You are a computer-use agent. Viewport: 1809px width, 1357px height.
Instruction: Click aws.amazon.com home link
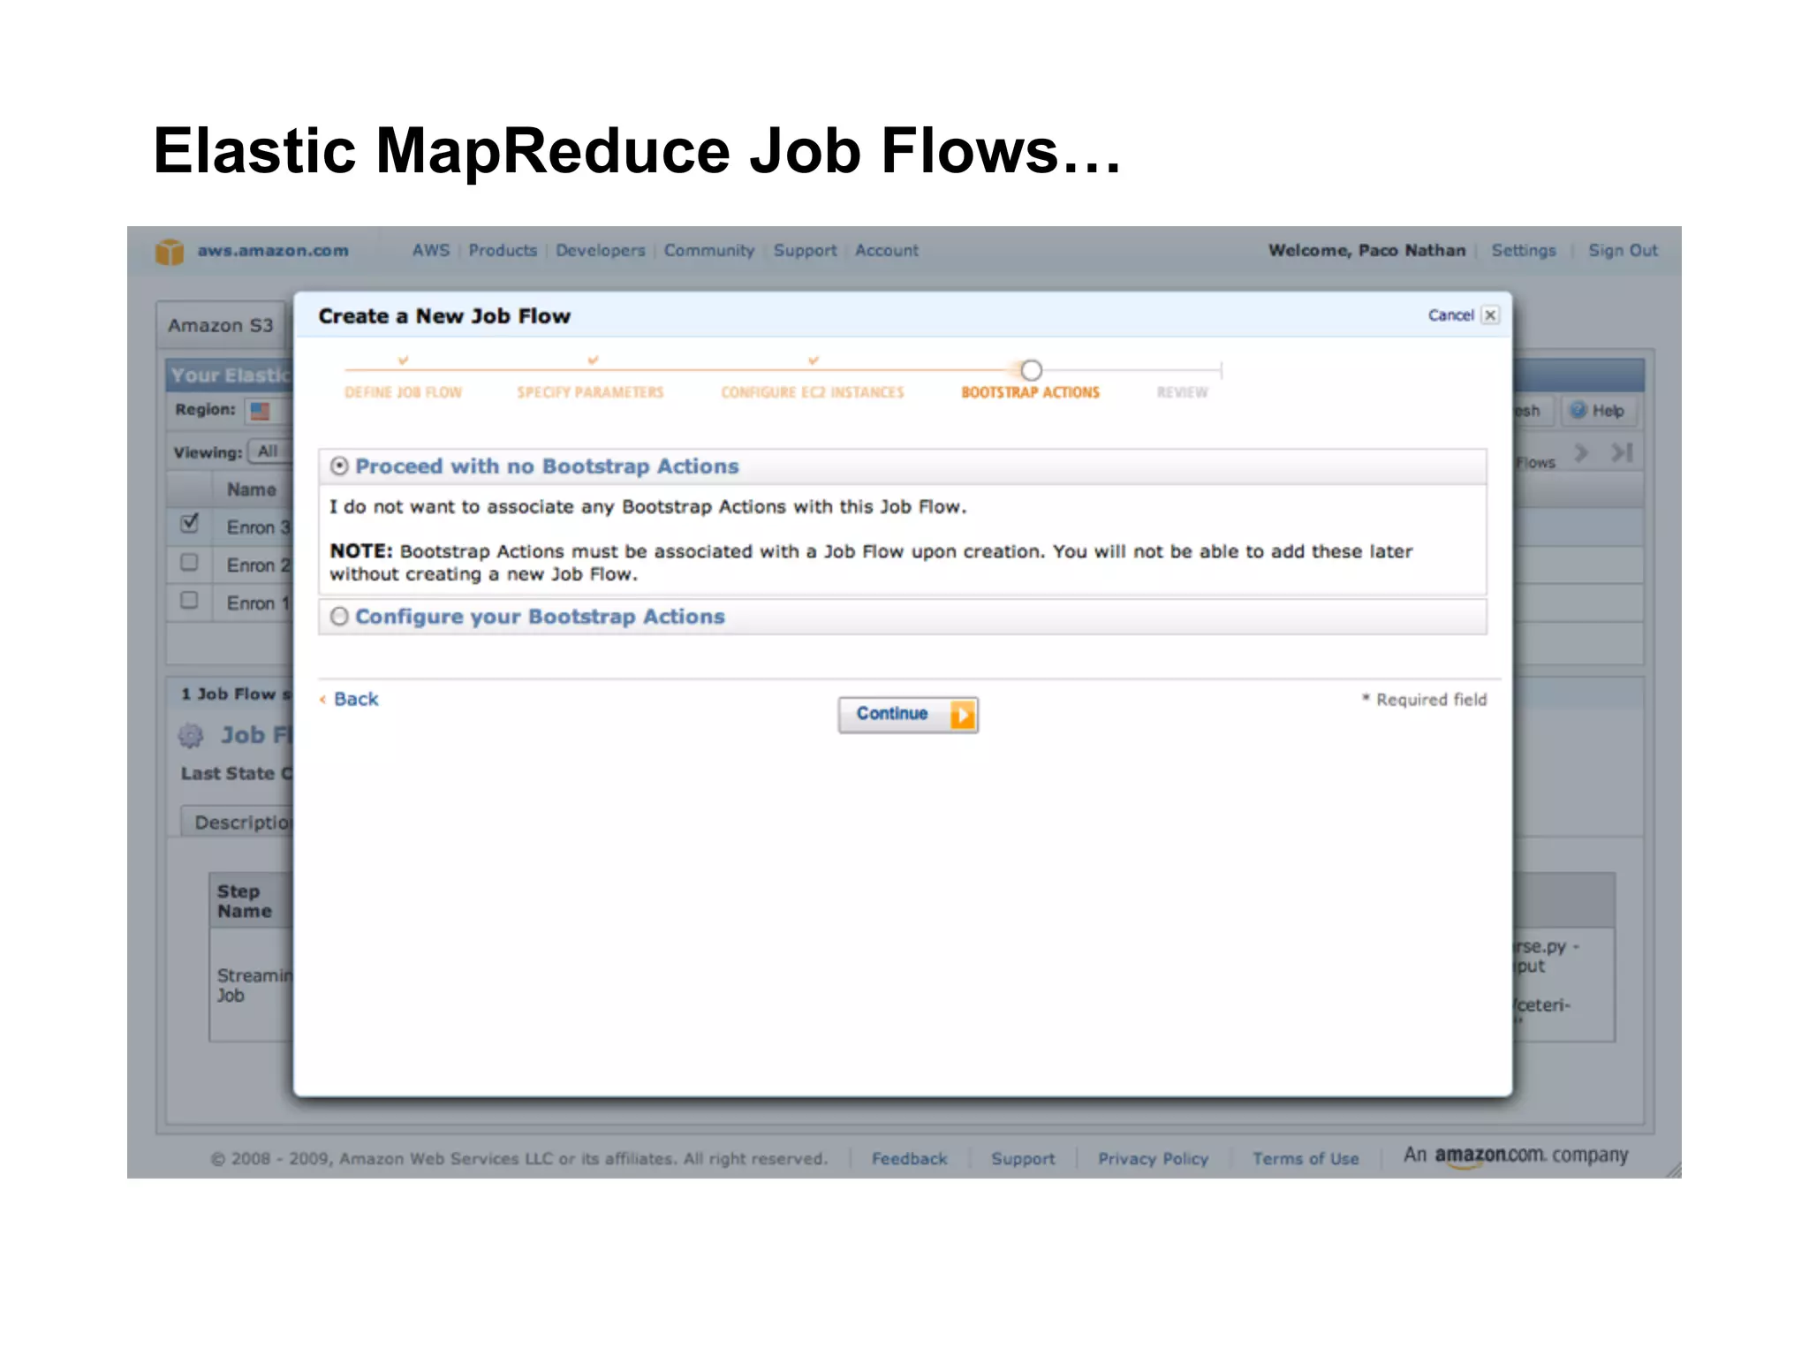click(273, 251)
